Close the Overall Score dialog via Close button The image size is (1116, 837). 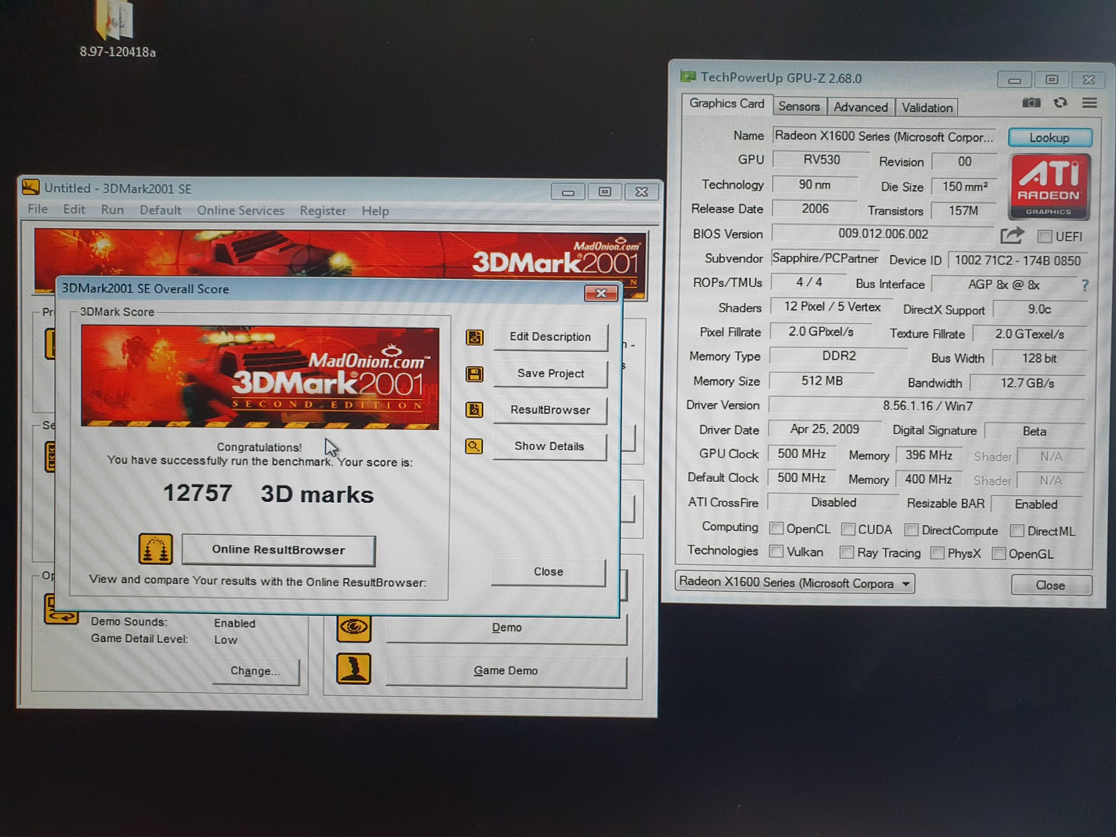[x=549, y=572]
